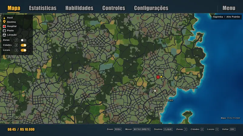Click the Posto fuel legend icon
The height and width of the screenshot is (136, 243).
4,31
